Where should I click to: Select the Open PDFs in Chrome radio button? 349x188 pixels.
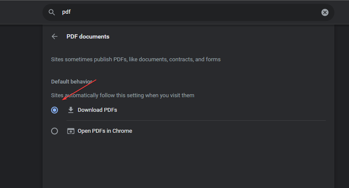coord(55,131)
